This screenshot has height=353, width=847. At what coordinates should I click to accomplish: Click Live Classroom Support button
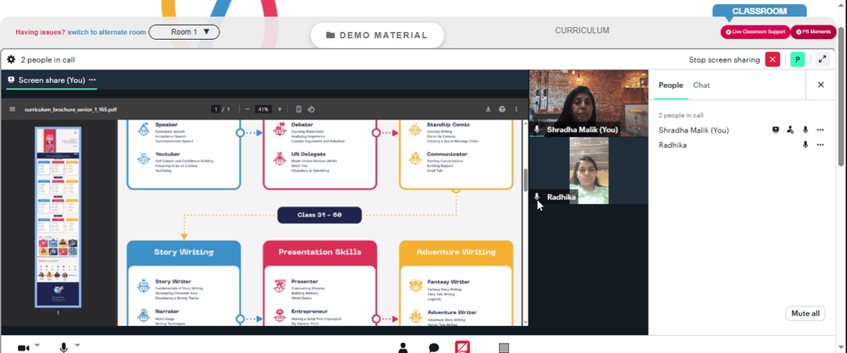756,32
